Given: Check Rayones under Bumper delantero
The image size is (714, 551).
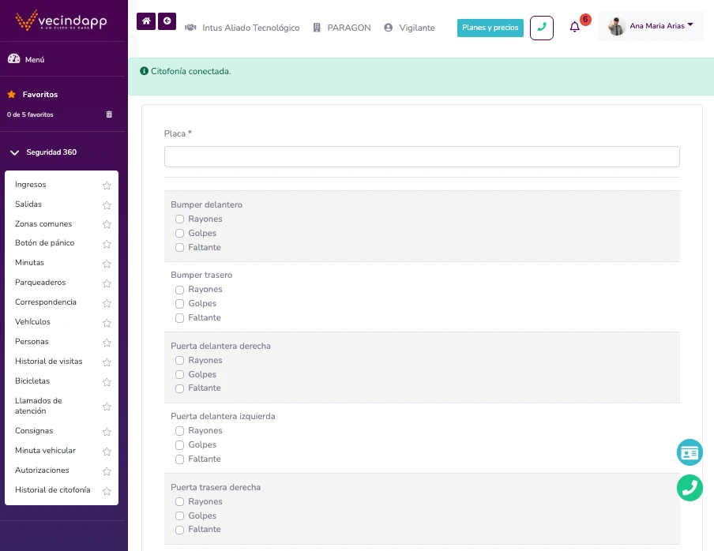Looking at the screenshot, I should 180,219.
